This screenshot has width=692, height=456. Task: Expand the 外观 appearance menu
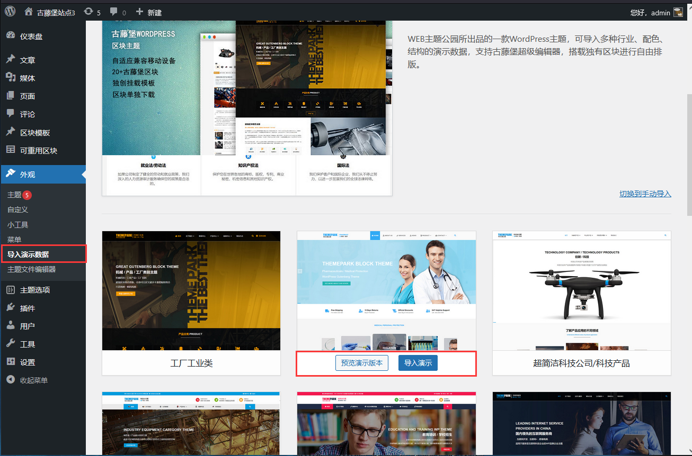coord(24,174)
